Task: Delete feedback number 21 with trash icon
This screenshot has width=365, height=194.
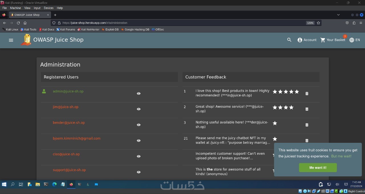Action: click(x=307, y=141)
